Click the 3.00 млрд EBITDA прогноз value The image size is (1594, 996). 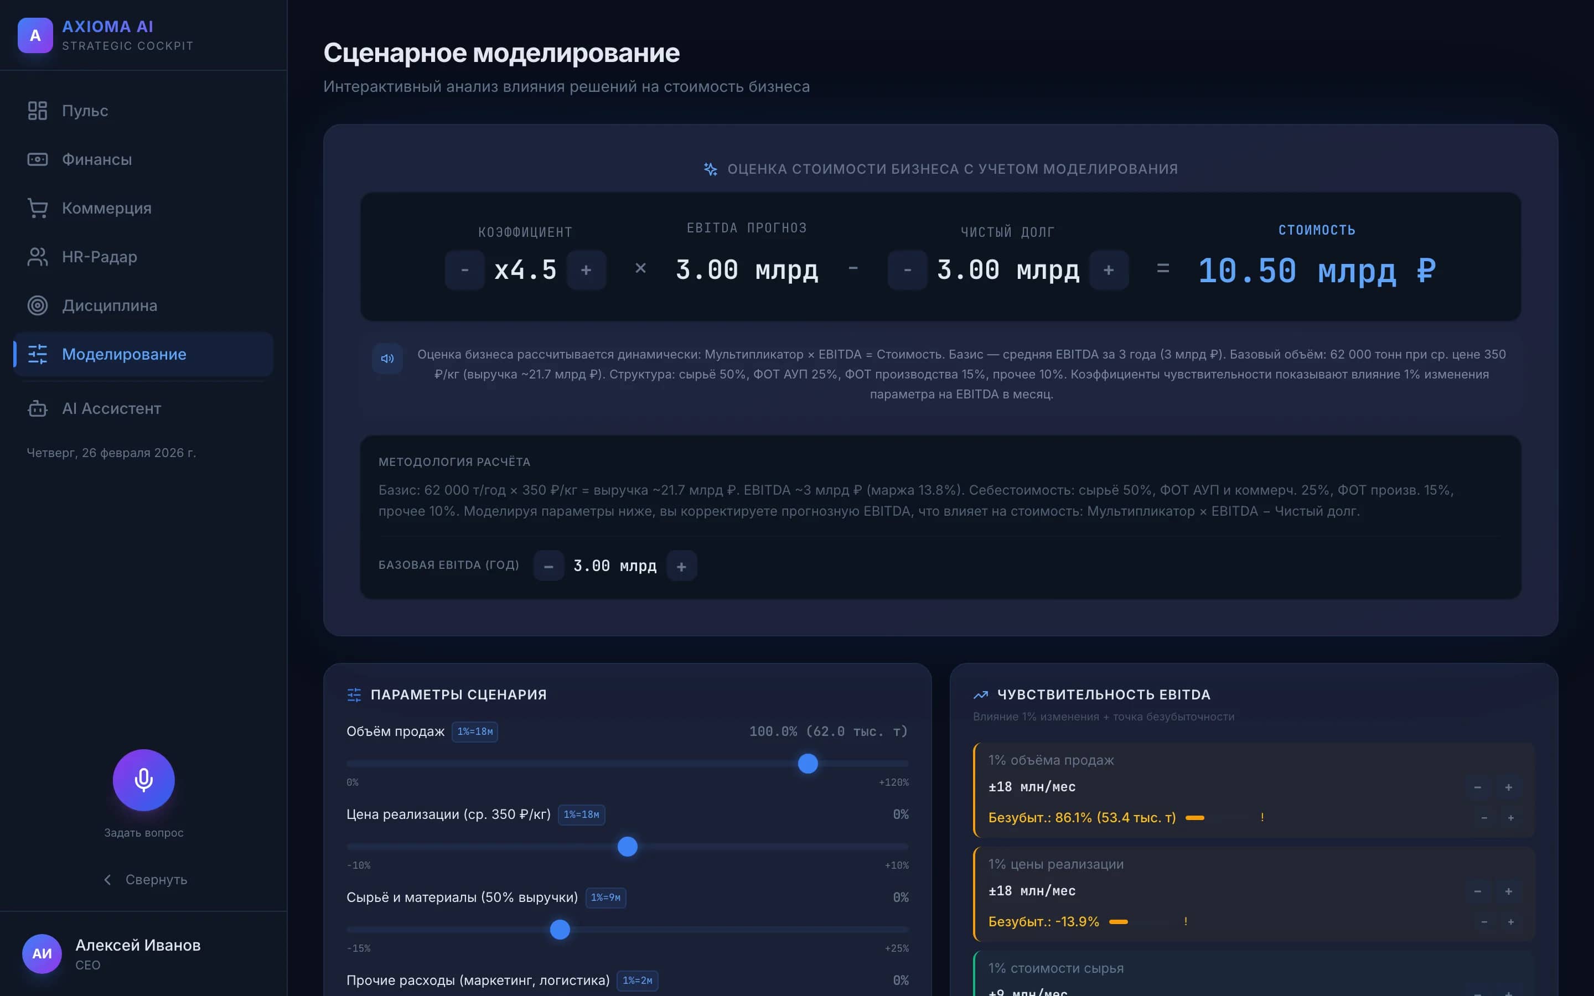click(x=747, y=270)
